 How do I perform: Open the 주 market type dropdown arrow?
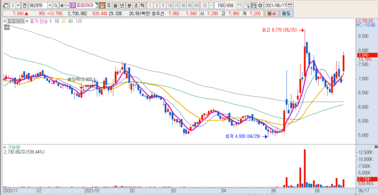[18, 5]
